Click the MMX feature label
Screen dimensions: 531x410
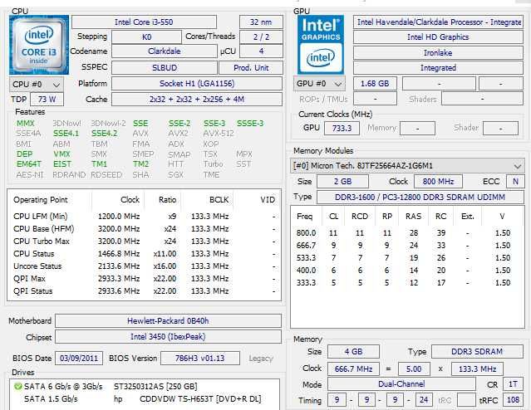(26, 124)
